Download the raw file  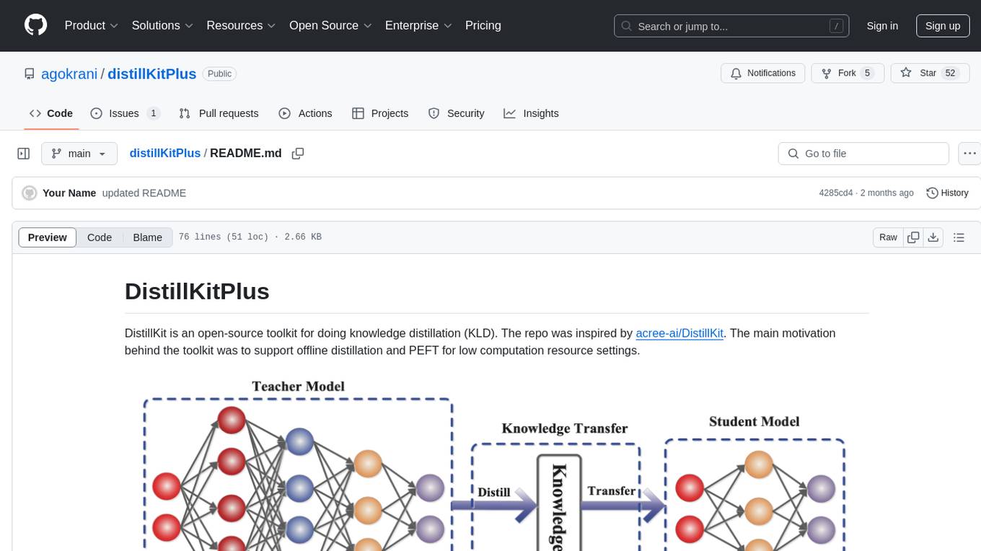933,237
